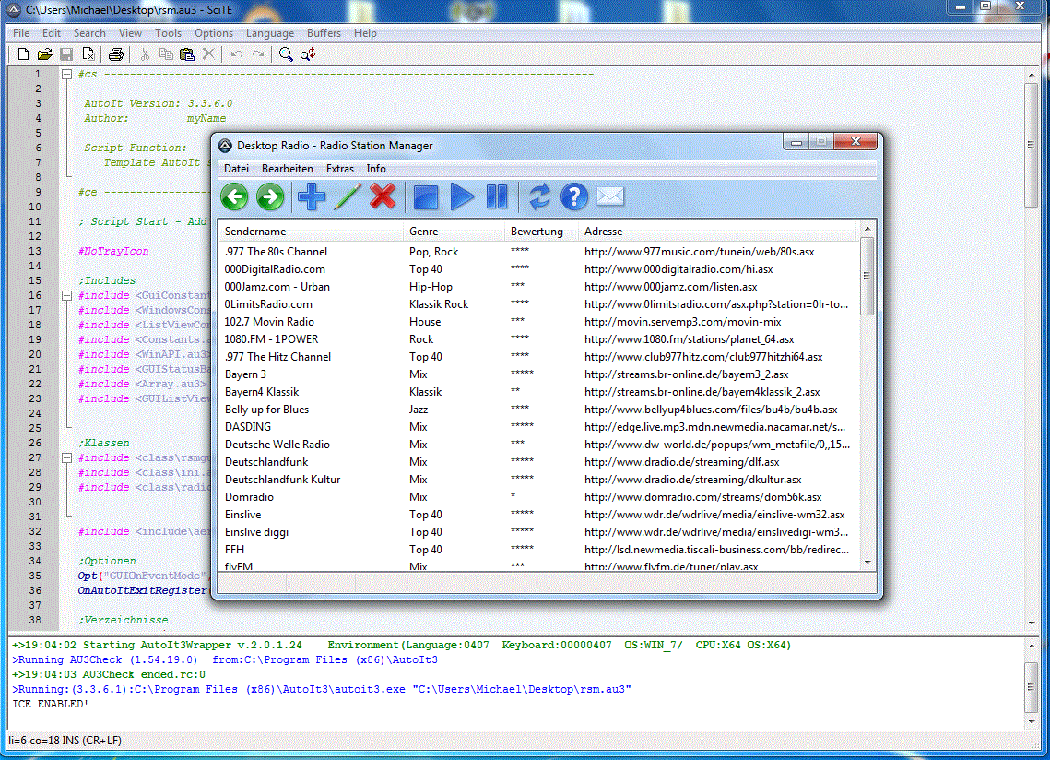Open the Extras menu in Radio Station Manager
The width and height of the screenshot is (1050, 760).
(x=339, y=169)
